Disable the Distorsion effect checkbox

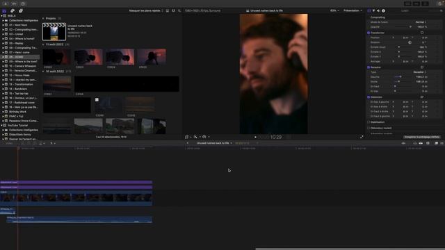point(369,97)
